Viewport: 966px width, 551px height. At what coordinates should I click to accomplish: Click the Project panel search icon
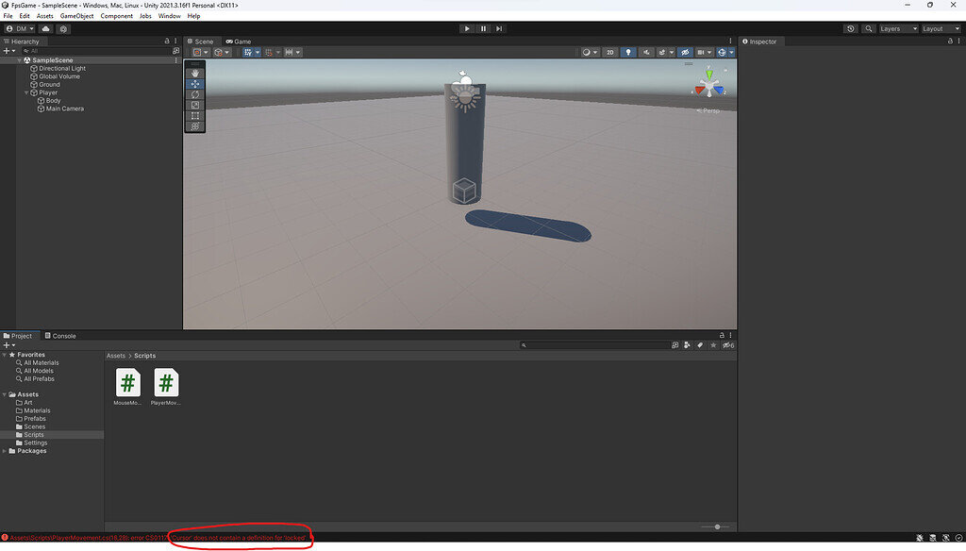point(524,344)
